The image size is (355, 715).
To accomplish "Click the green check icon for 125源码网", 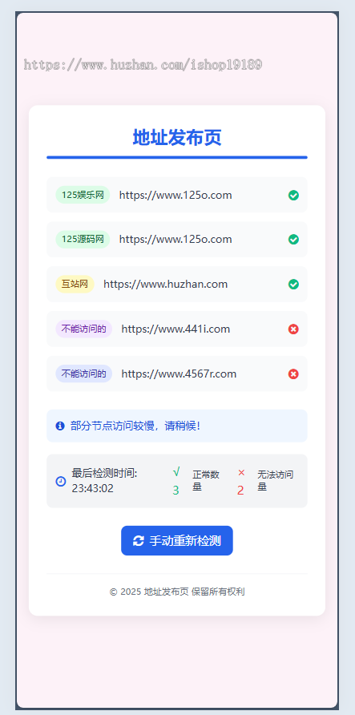I will 293,240.
